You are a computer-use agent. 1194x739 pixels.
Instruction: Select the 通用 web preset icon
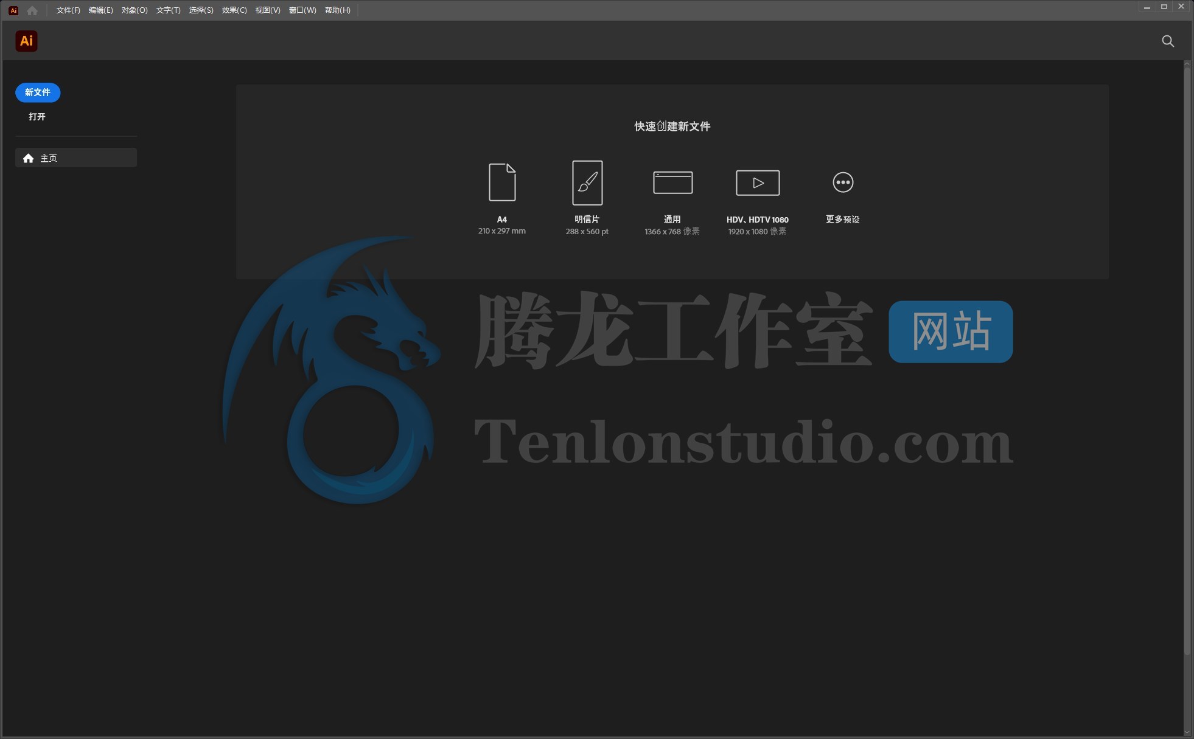[x=672, y=182]
